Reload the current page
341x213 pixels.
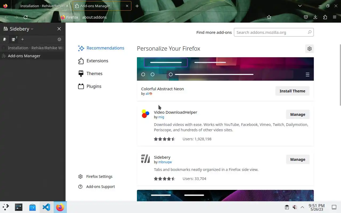tap(26, 17)
